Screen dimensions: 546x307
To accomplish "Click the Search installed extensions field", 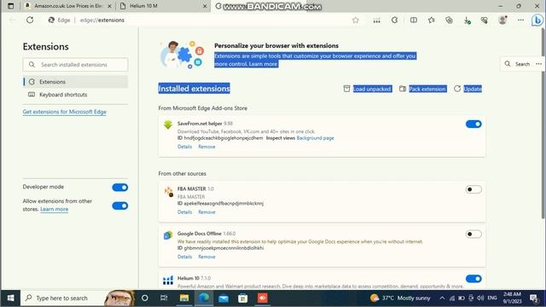I will [x=75, y=65].
